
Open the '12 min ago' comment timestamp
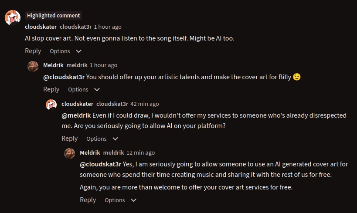coord(140,152)
